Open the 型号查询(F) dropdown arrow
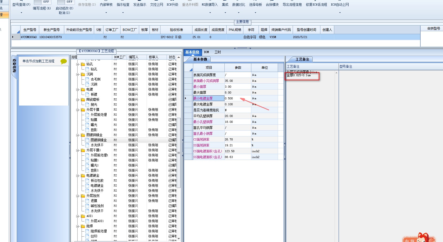The image size is (443, 242). tap(21, 13)
